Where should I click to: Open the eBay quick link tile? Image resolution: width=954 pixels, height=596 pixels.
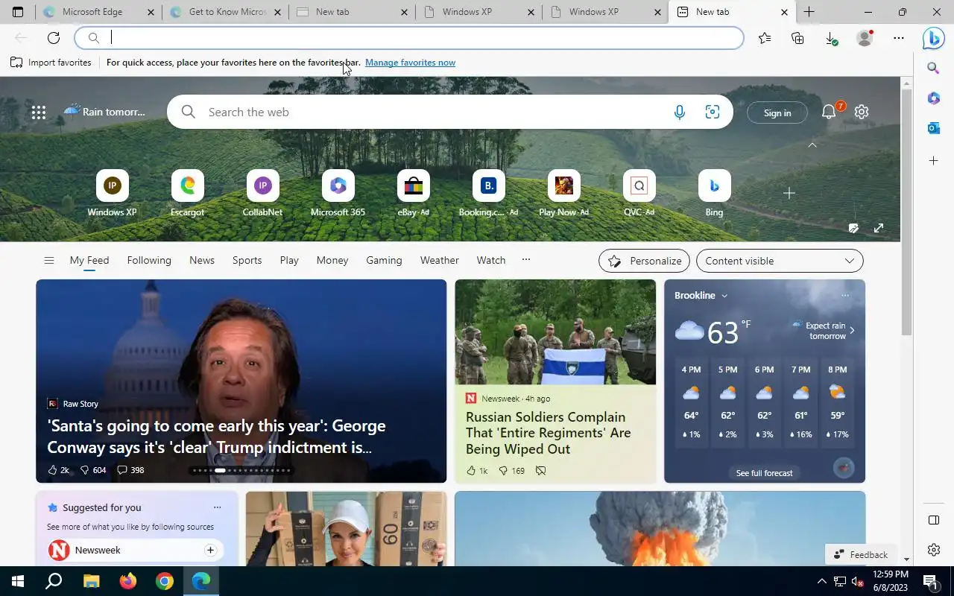pos(413,194)
